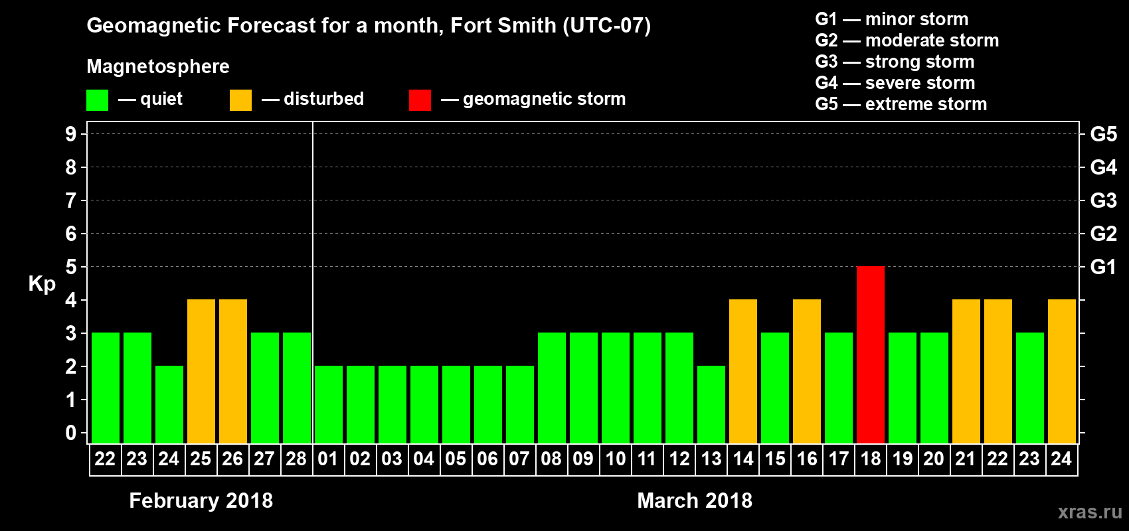Click the date label 28 for February
The image size is (1129, 531).
(296, 459)
